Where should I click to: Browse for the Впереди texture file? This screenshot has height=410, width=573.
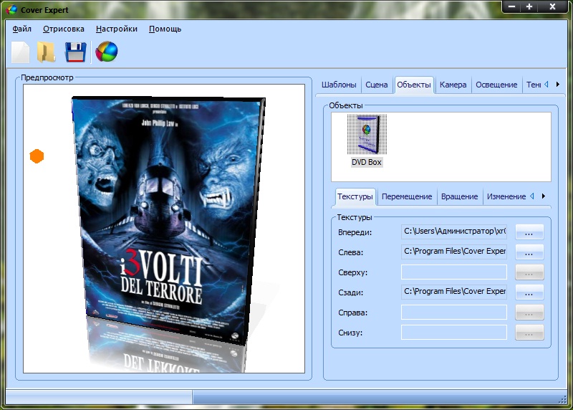pyautogui.click(x=529, y=232)
